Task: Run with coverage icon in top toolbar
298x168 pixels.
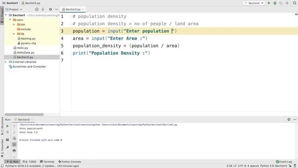Action: tap(281, 3)
